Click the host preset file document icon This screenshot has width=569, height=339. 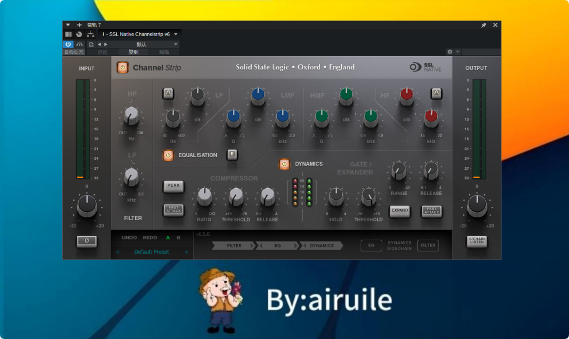[92, 44]
